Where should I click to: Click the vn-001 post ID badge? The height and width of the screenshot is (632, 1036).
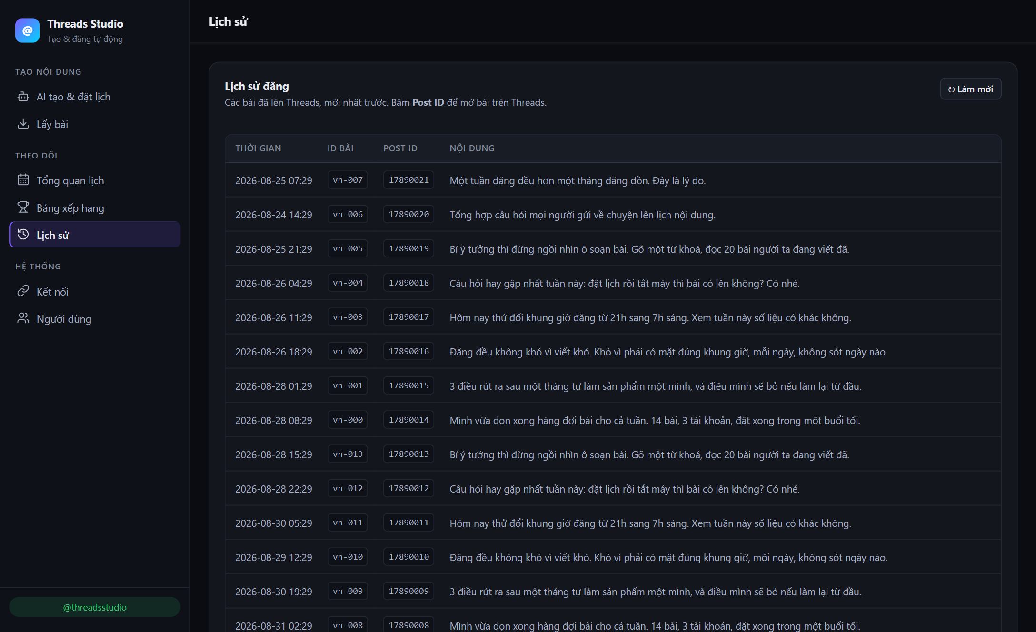click(x=348, y=385)
